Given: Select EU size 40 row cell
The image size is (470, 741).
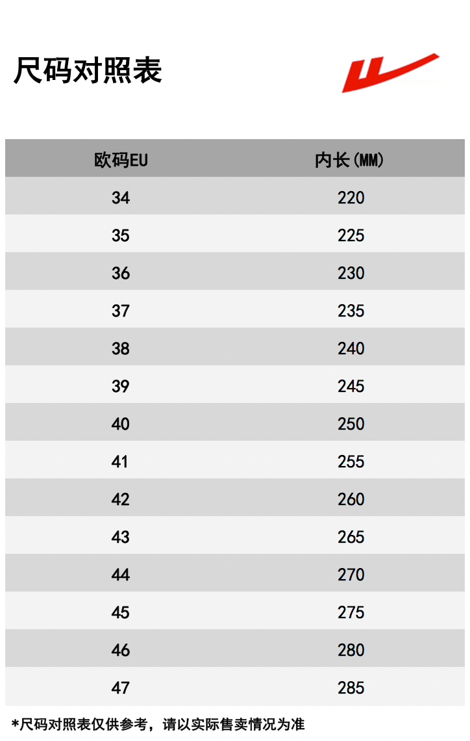Looking at the screenshot, I should (121, 424).
